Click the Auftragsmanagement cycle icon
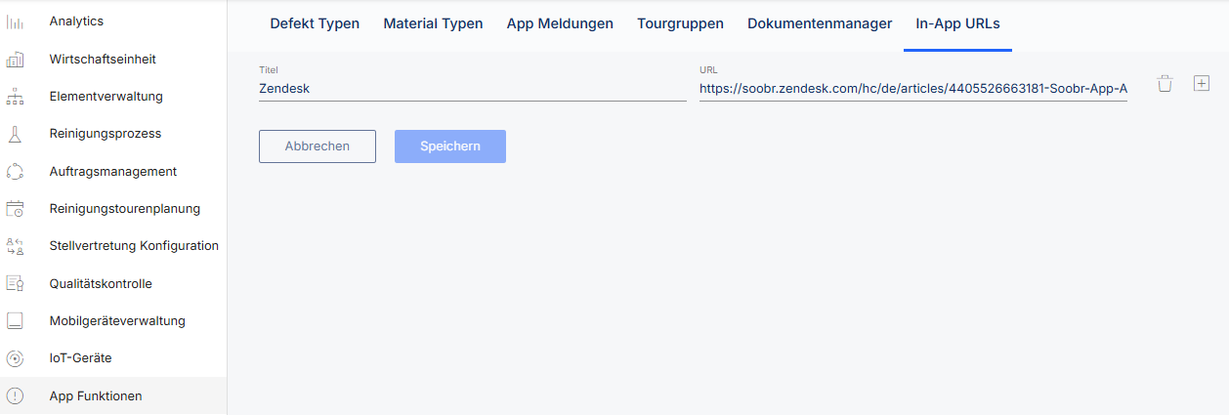 (x=15, y=172)
